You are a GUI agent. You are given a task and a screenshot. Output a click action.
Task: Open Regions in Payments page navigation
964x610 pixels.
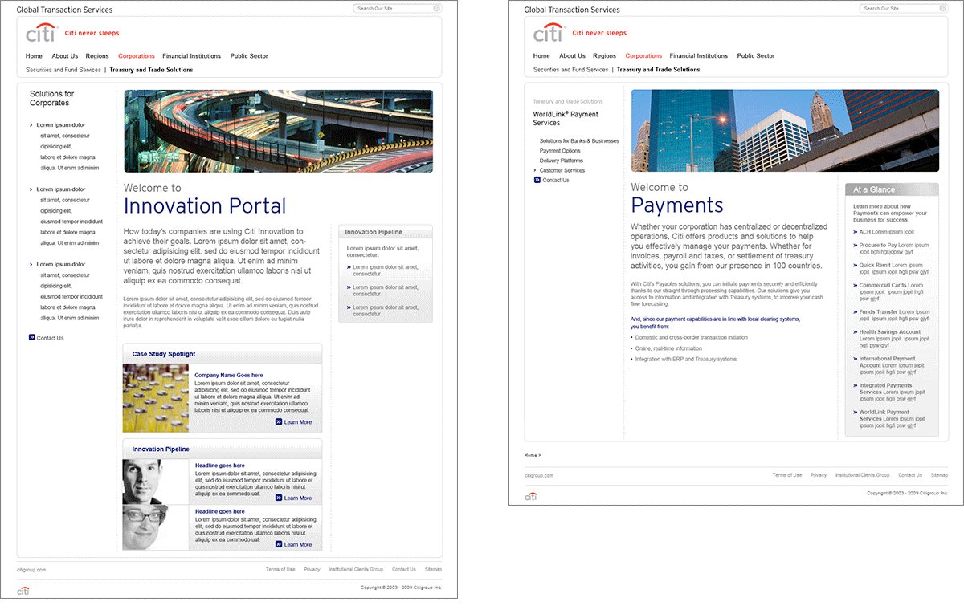(604, 56)
